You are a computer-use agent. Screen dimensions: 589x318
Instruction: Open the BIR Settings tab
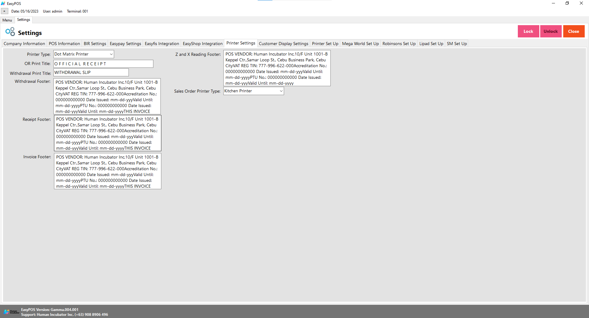[x=95, y=44]
